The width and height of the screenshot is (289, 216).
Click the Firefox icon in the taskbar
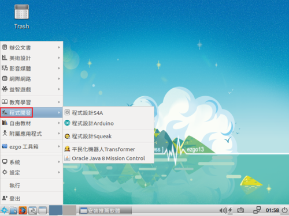click(23, 210)
